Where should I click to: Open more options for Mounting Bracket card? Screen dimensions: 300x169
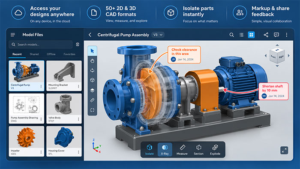[x=78, y=87]
